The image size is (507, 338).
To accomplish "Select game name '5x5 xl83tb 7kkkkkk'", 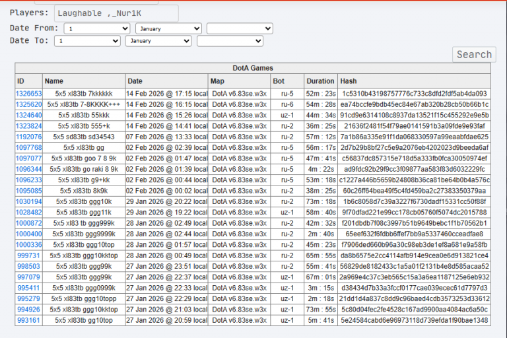I will pyautogui.click(x=84, y=94).
